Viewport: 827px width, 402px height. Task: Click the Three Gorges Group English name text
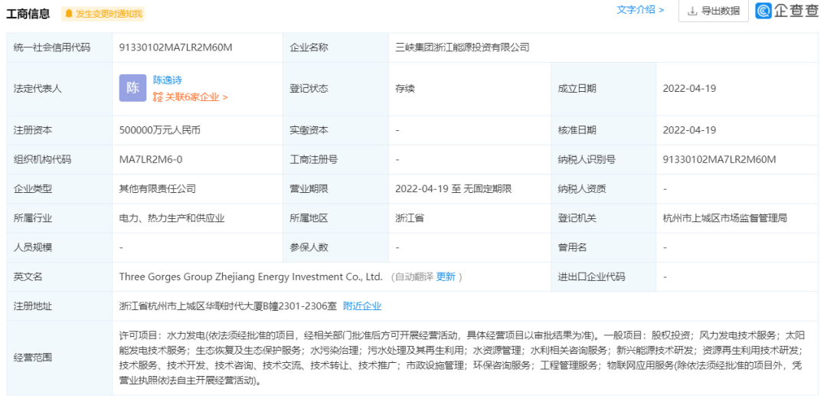tap(250, 276)
